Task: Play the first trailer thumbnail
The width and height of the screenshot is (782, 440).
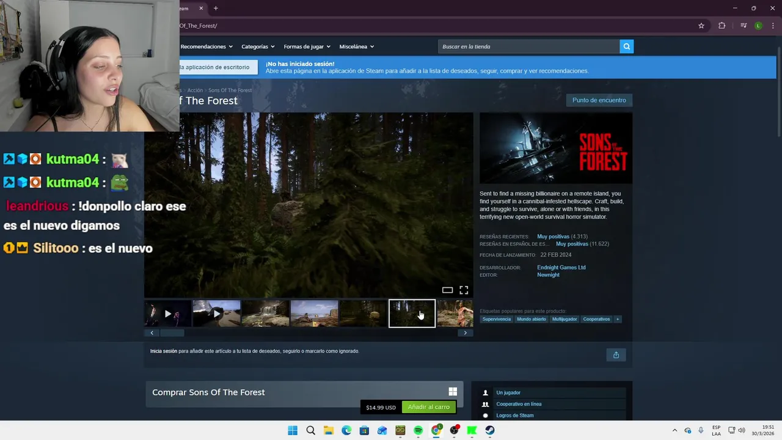Action: tap(167, 313)
